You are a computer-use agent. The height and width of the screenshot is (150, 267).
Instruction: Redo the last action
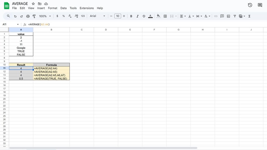click(22, 16)
